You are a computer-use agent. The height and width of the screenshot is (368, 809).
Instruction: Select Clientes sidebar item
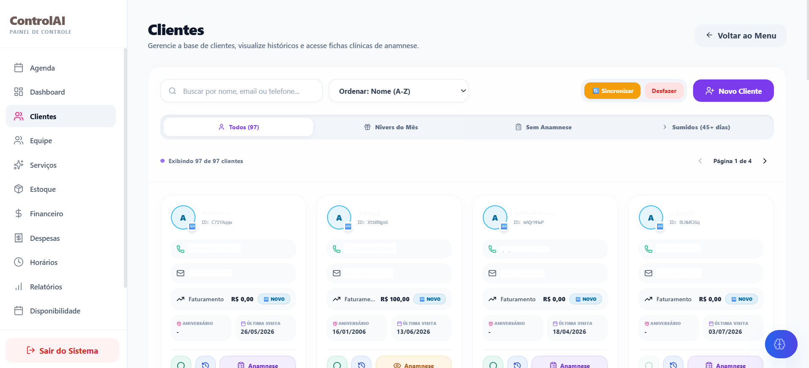tap(61, 116)
